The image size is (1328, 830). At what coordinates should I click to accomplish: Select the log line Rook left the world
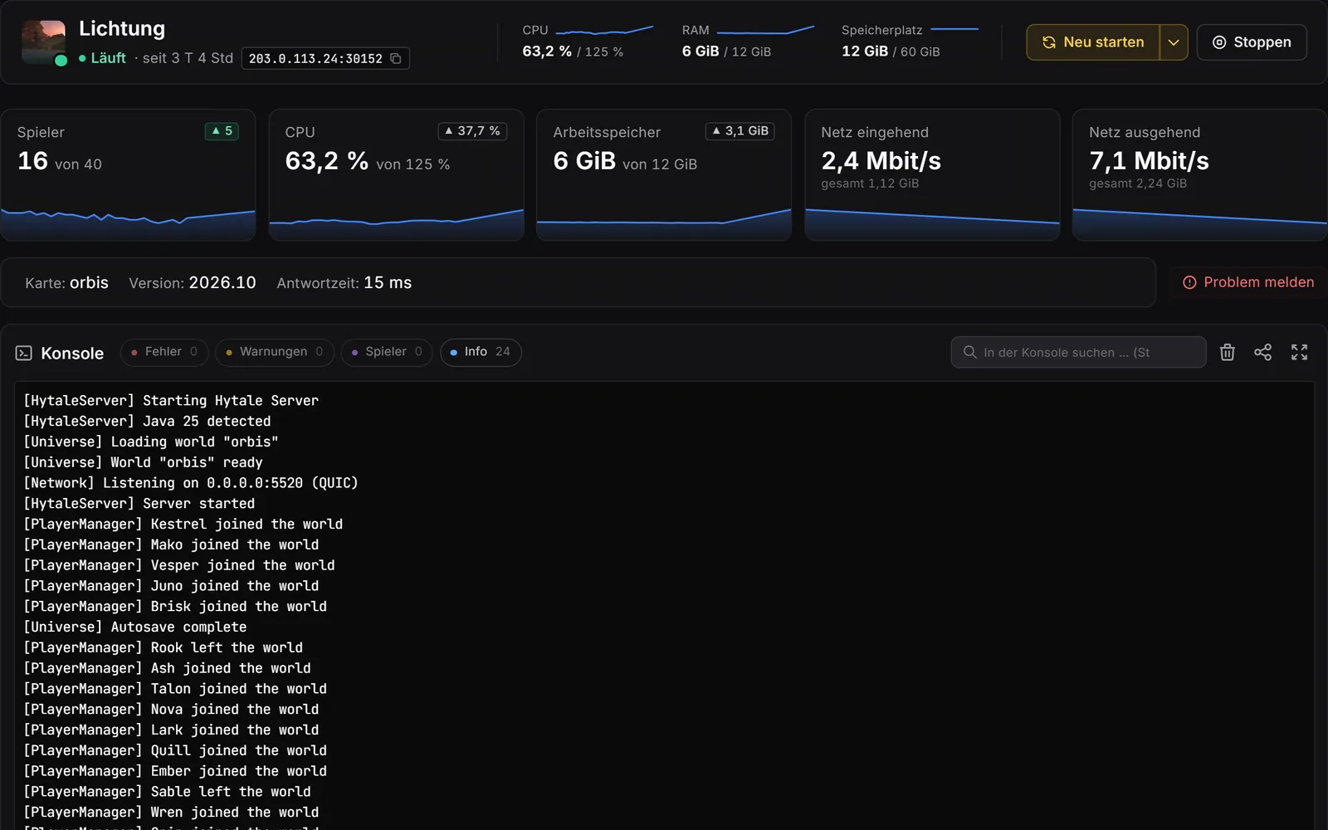click(x=164, y=647)
